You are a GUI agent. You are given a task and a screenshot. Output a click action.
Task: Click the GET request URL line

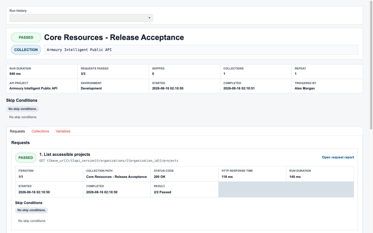[x=109, y=161]
